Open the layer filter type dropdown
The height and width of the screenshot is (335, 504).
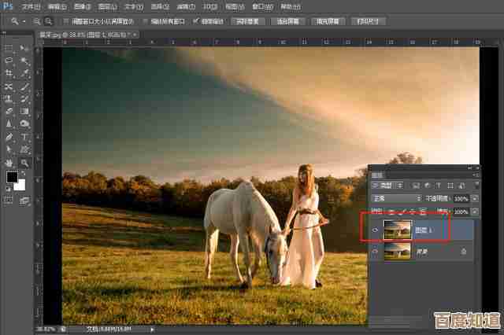pyautogui.click(x=386, y=185)
